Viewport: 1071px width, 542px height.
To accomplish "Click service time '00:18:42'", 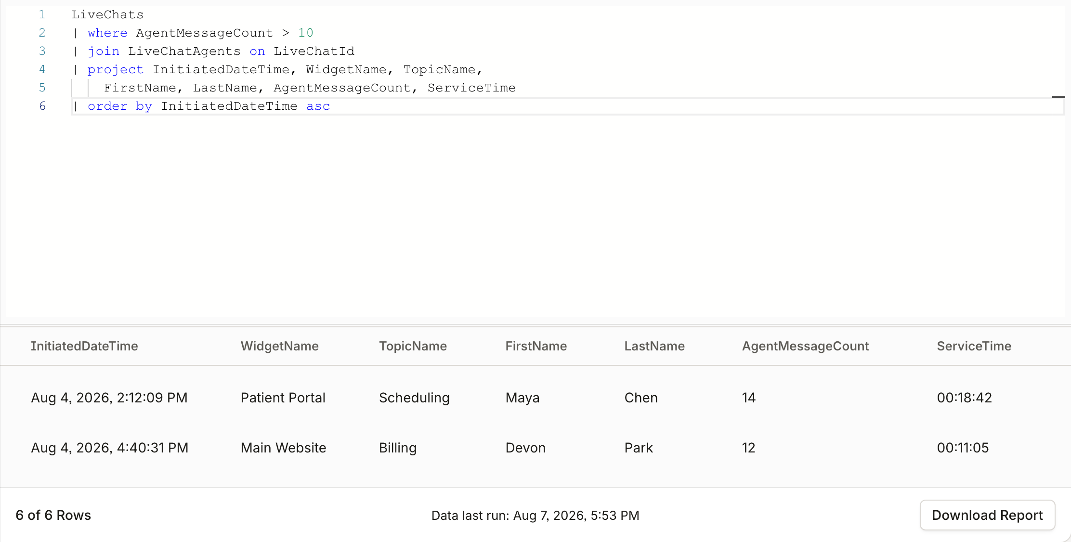I will point(965,398).
